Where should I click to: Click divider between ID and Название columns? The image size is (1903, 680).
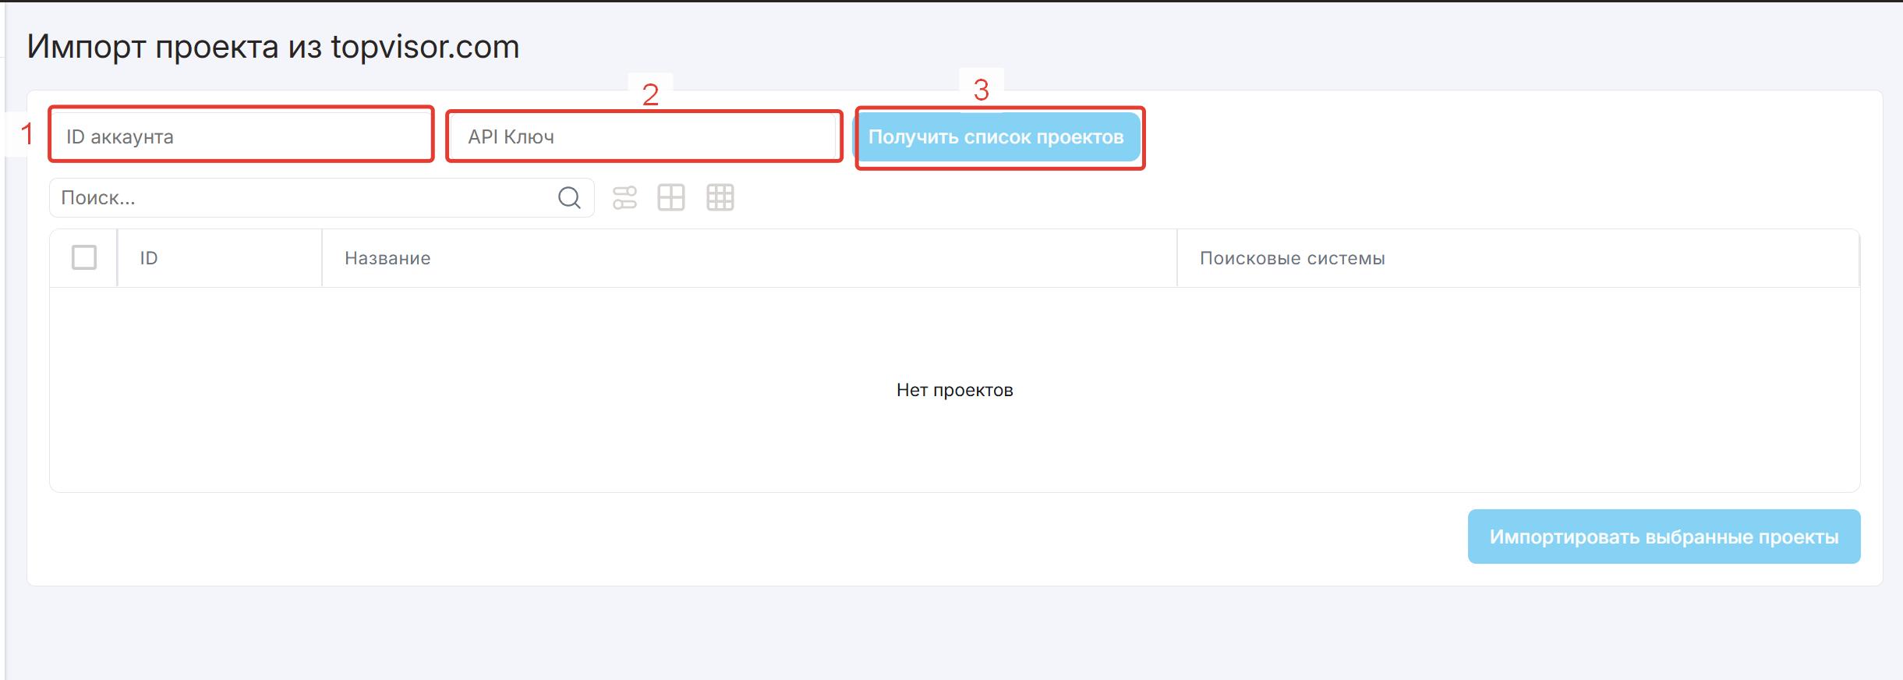322,258
